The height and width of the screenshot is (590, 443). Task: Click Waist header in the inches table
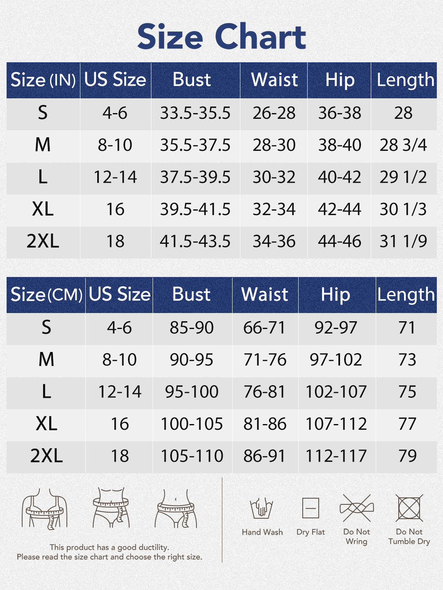274,80
